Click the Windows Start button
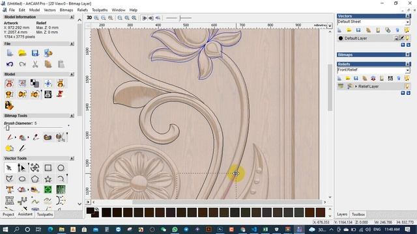This screenshot has width=417, height=234. coord(5,229)
